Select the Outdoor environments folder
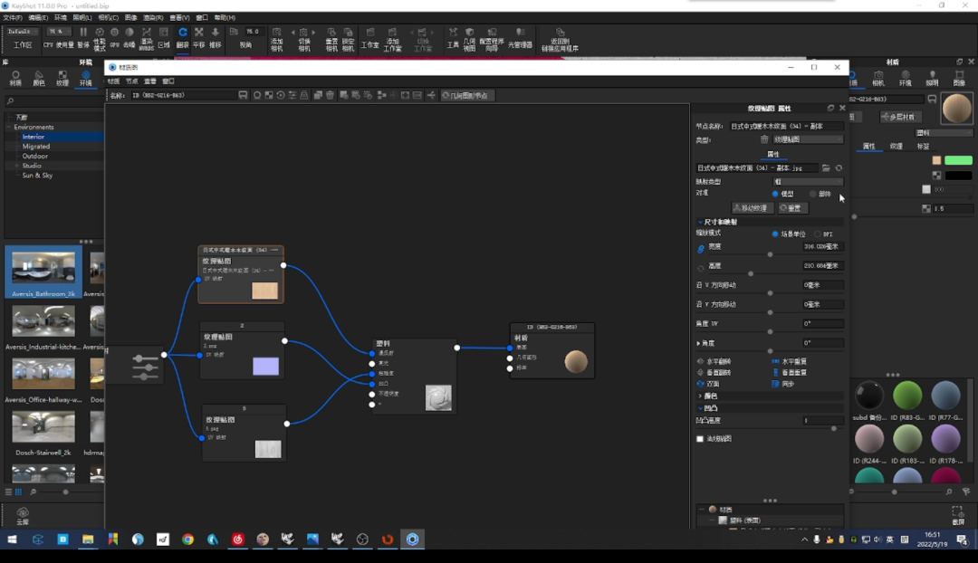 tap(35, 156)
